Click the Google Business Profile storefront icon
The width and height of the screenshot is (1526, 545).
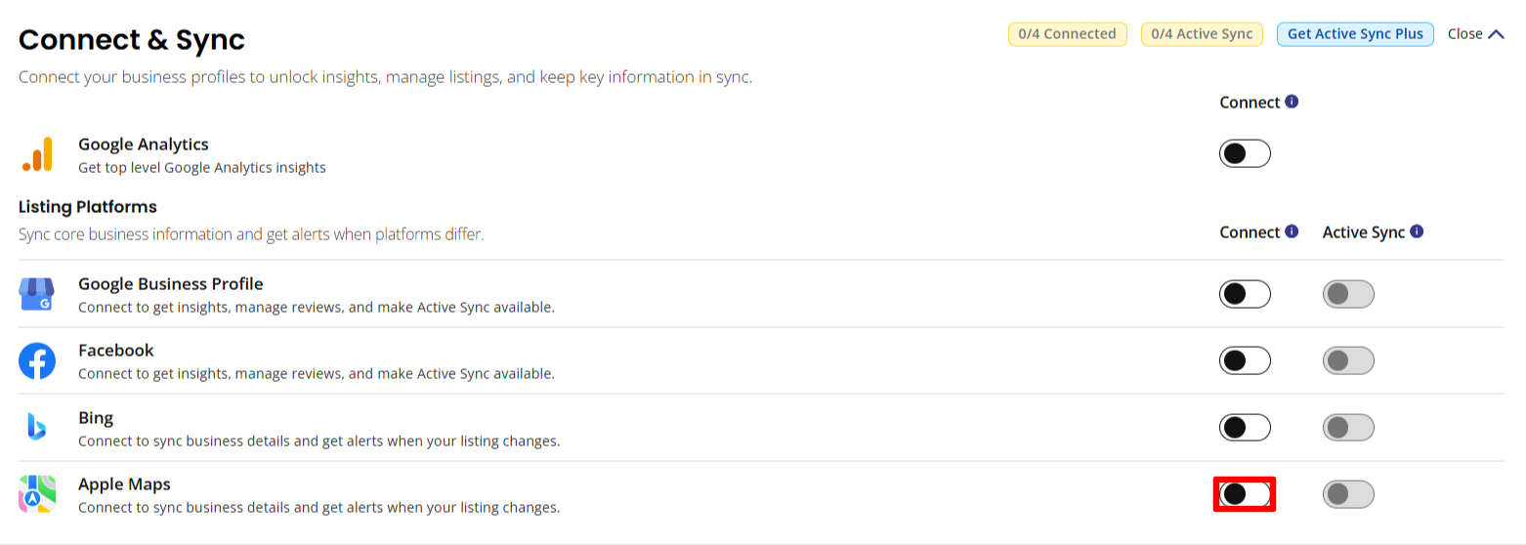tap(37, 294)
